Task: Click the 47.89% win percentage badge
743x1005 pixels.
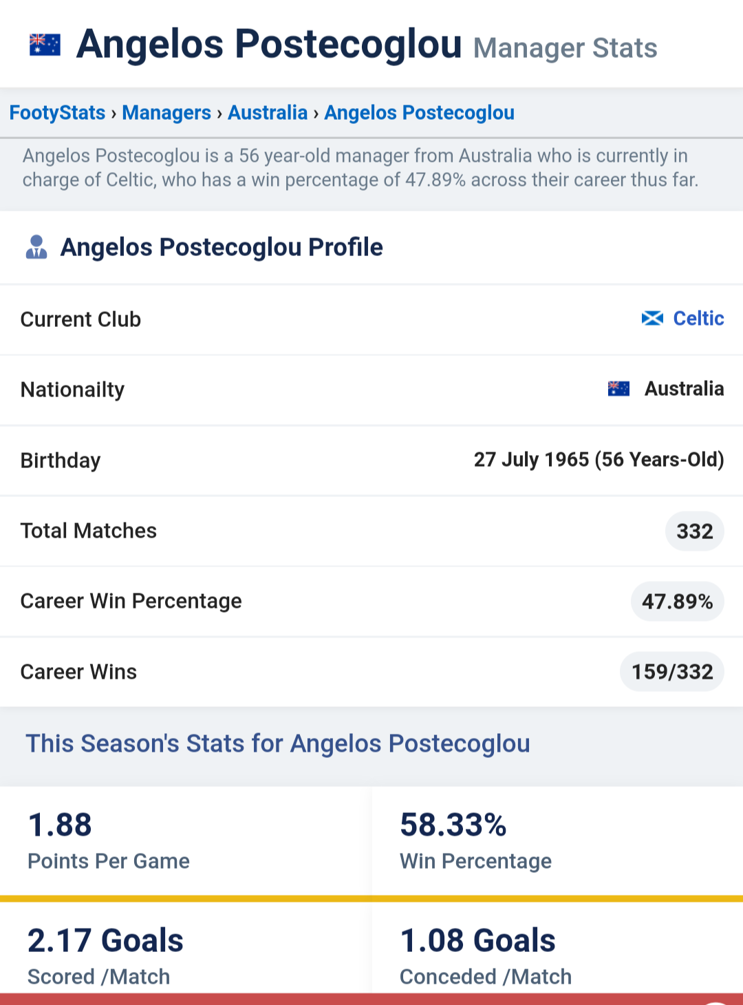Action: (x=678, y=602)
